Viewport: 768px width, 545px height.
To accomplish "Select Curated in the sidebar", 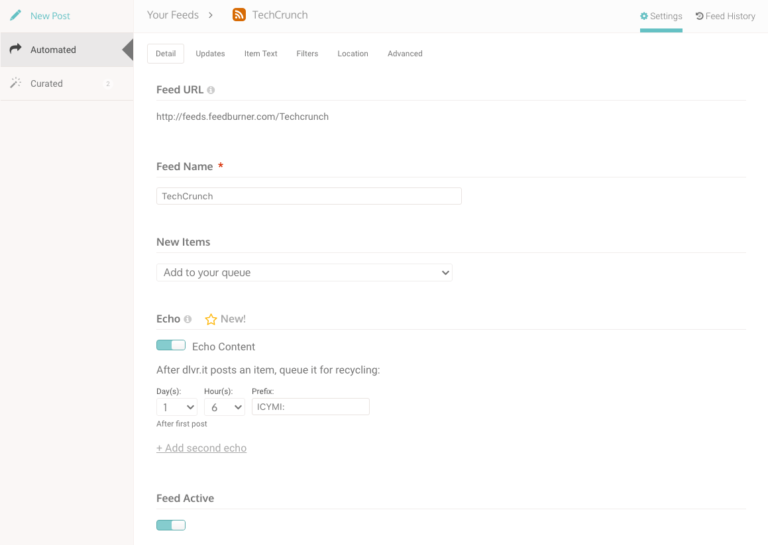I will pos(67,83).
